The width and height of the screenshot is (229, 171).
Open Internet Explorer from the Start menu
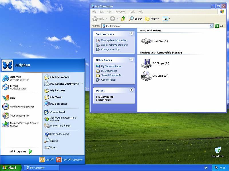pos(16,78)
